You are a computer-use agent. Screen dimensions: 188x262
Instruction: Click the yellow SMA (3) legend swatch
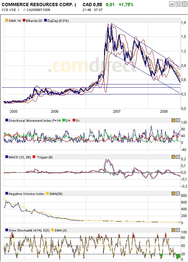tap(53, 230)
